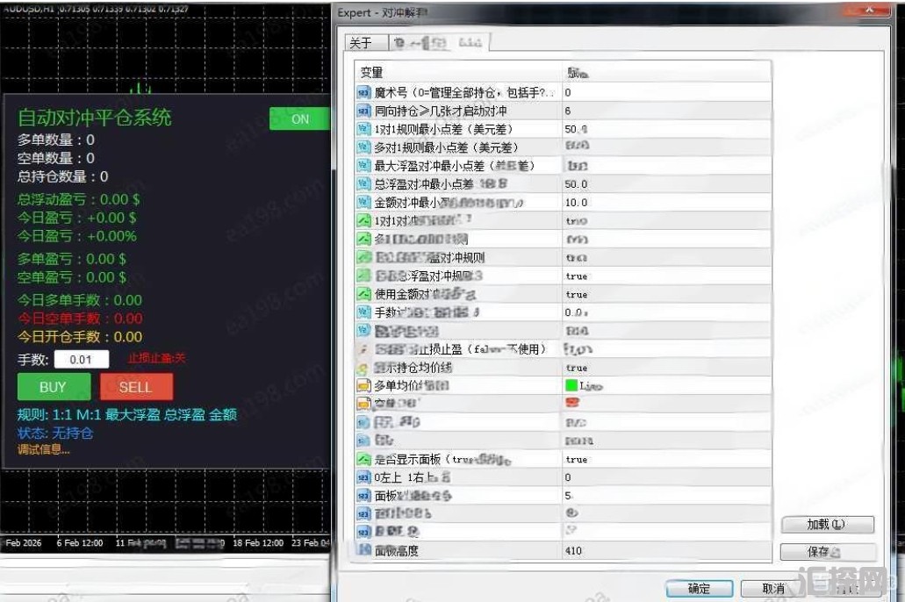Click the green BUY button
Viewport: 905px width, 602px height.
point(54,387)
